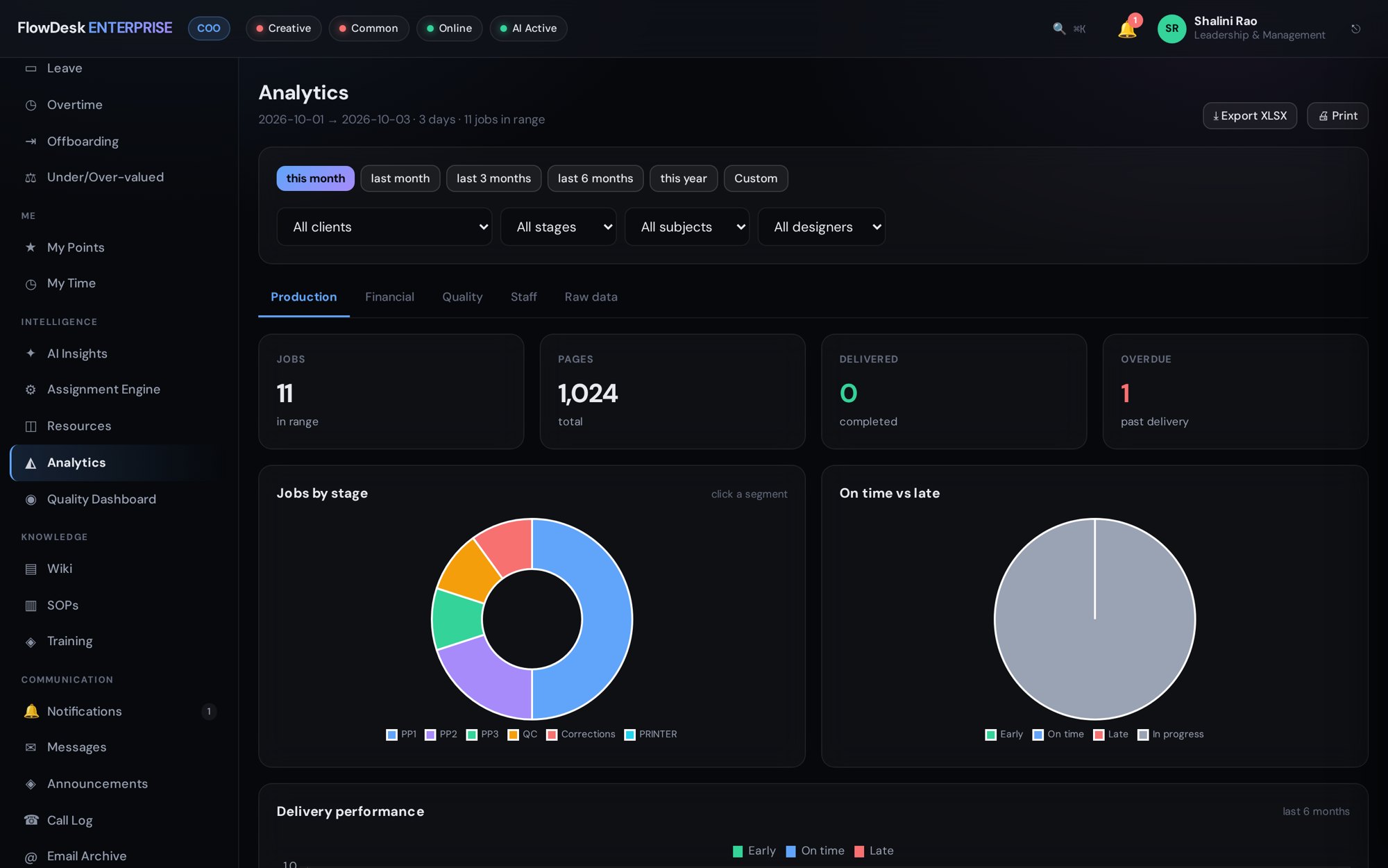Open Training in the sidebar
Screen dimensions: 1388x868
point(119,641)
